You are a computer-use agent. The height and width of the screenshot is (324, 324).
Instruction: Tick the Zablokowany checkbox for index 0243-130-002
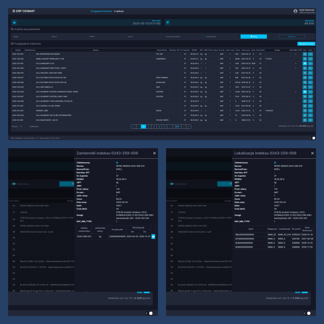pos(30,59)
